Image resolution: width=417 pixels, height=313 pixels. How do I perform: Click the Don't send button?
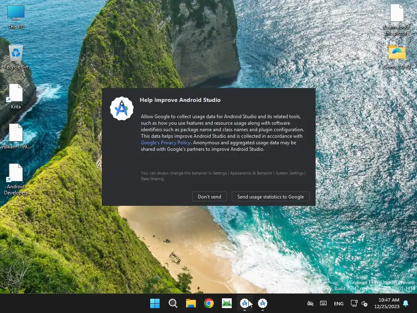point(209,197)
